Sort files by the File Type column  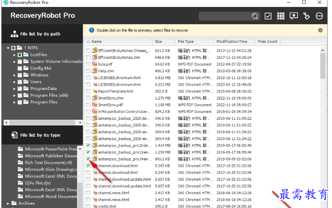tap(194, 42)
